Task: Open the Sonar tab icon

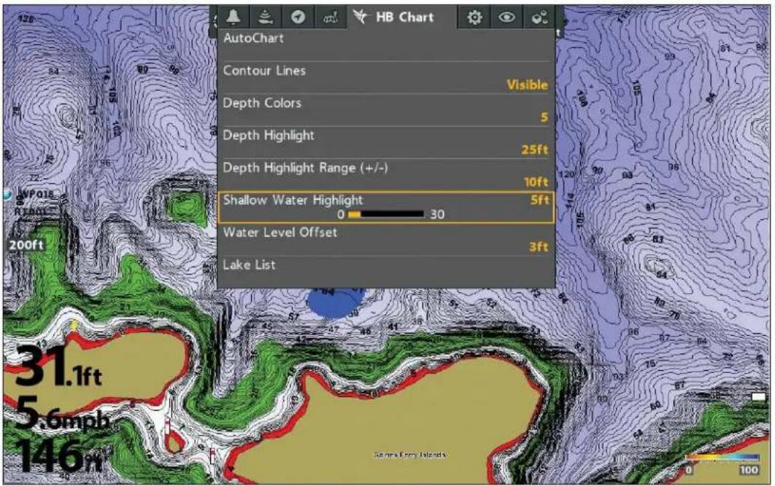Action: click(266, 17)
